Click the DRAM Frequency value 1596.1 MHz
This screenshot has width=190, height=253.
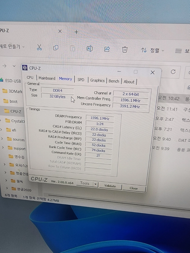[100, 118]
